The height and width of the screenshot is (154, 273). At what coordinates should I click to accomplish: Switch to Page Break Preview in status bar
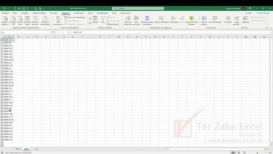(244, 153)
